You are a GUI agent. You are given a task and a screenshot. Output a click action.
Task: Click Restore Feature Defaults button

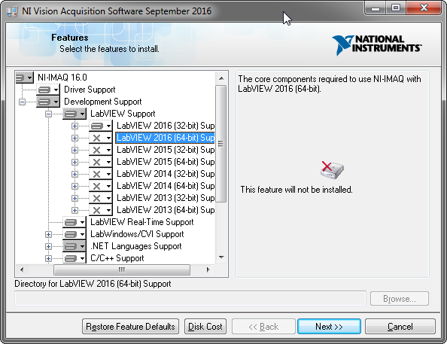coord(131,327)
